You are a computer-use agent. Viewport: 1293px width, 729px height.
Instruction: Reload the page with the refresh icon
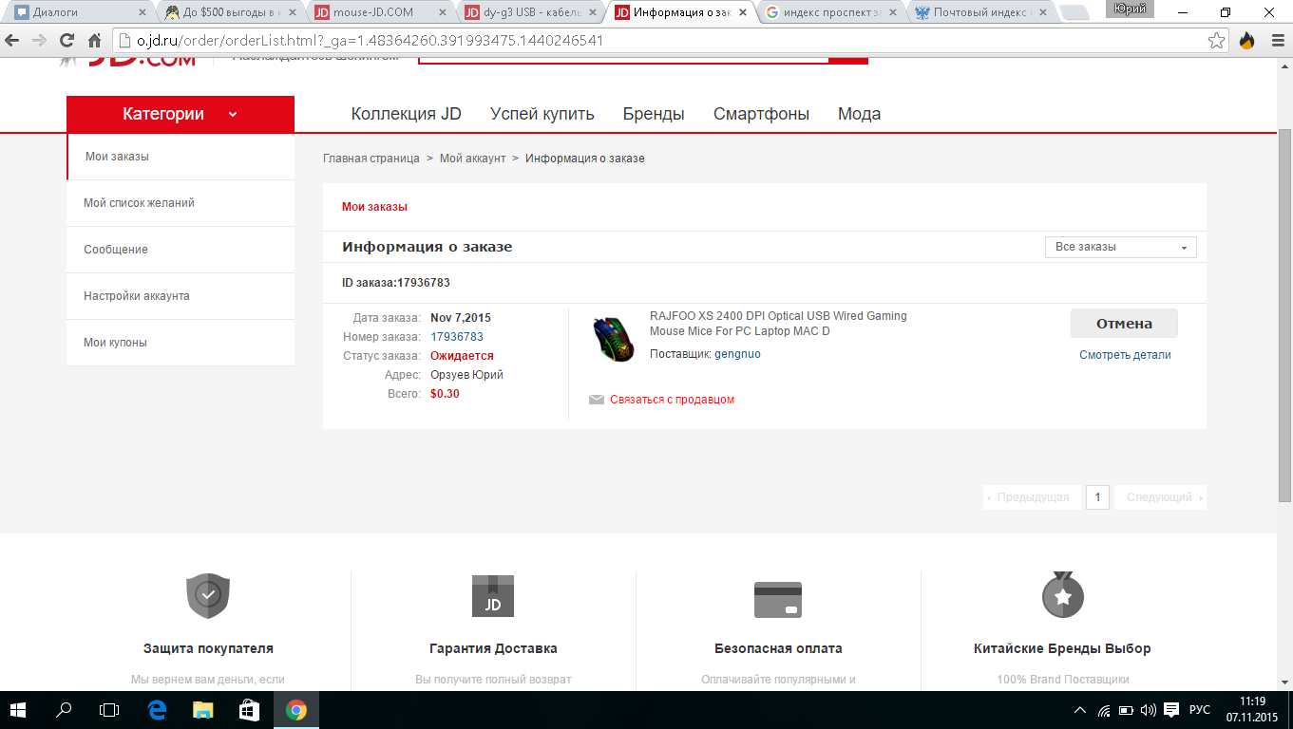pyautogui.click(x=67, y=41)
